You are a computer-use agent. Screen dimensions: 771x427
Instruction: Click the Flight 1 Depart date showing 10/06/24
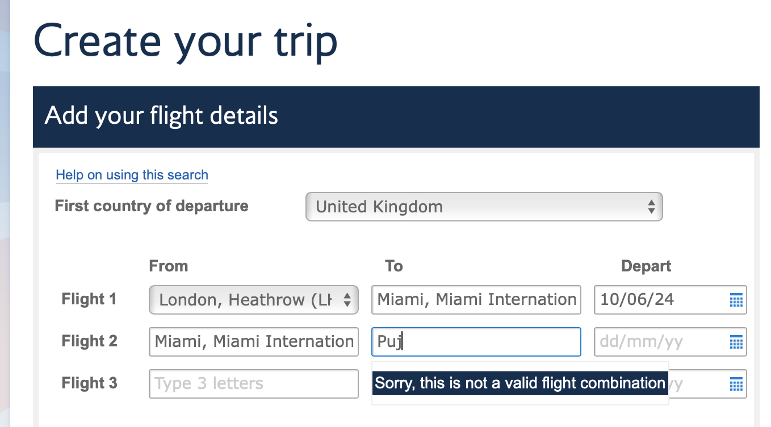(653, 300)
